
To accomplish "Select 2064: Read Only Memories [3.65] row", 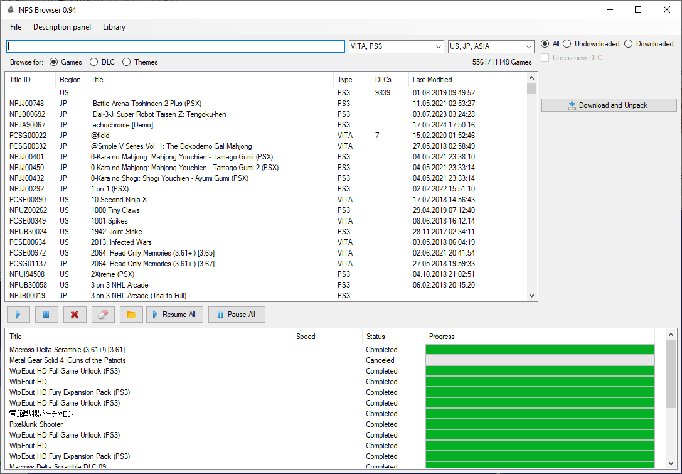I will click(267, 253).
